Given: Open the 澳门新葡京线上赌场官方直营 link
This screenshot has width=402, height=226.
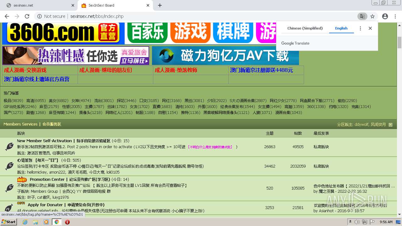Looking at the screenshot, I should pos(37,79).
